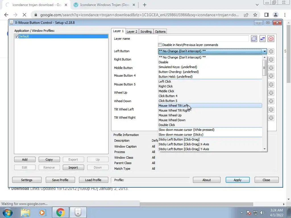Open Windows Start menu
291x218 pixels.
pos(8,212)
